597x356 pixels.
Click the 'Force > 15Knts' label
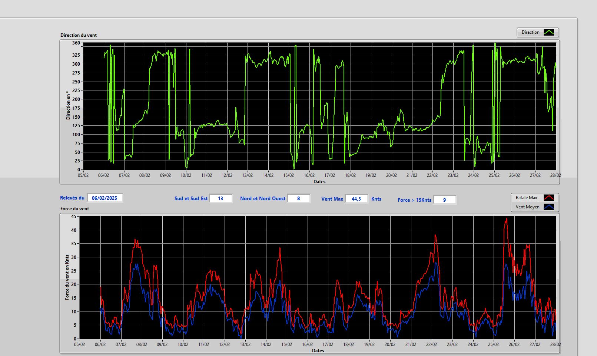pyautogui.click(x=414, y=200)
